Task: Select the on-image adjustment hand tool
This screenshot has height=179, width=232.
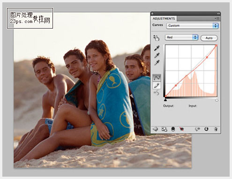Action: click(156, 37)
